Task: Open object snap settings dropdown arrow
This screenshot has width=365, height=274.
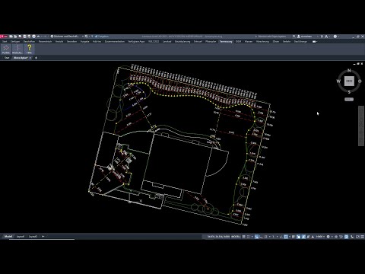Action: [x=289, y=237]
